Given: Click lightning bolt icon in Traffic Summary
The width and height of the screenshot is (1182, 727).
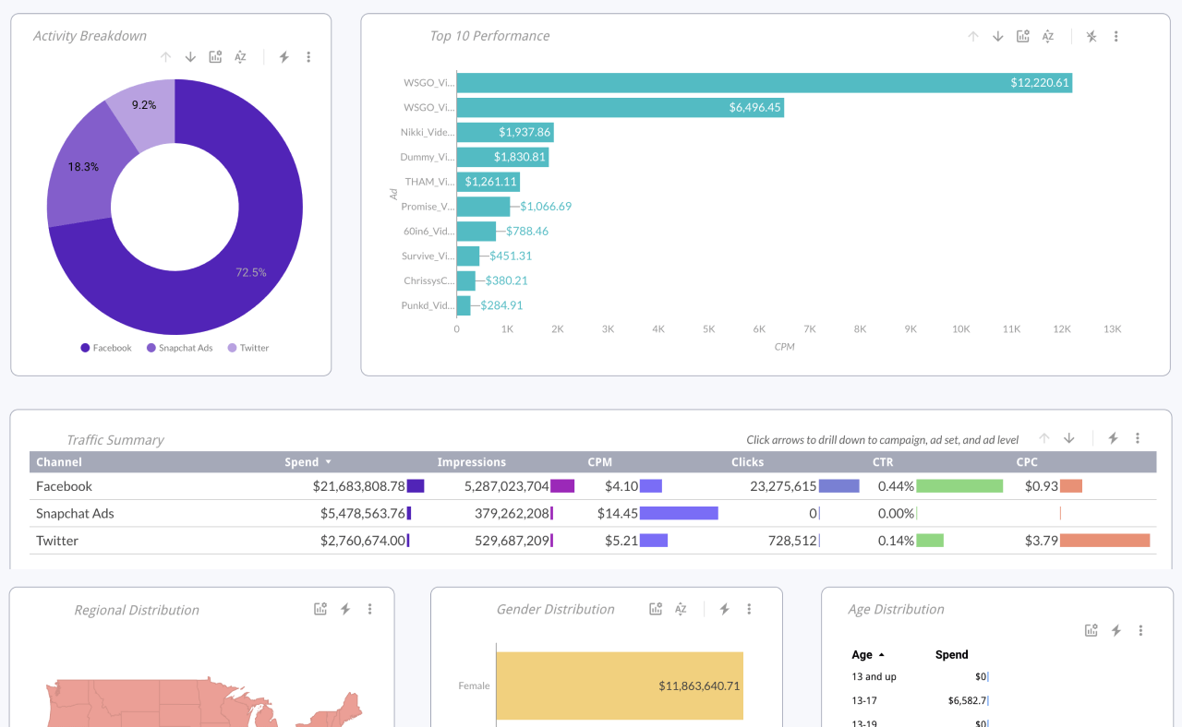Looking at the screenshot, I should click(x=1113, y=438).
